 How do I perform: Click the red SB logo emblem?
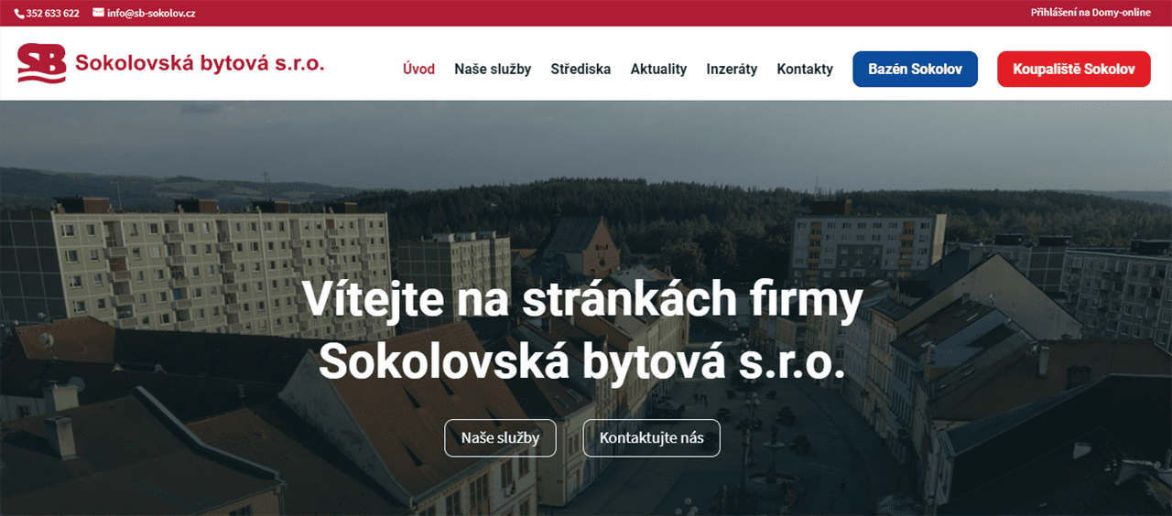point(42,63)
